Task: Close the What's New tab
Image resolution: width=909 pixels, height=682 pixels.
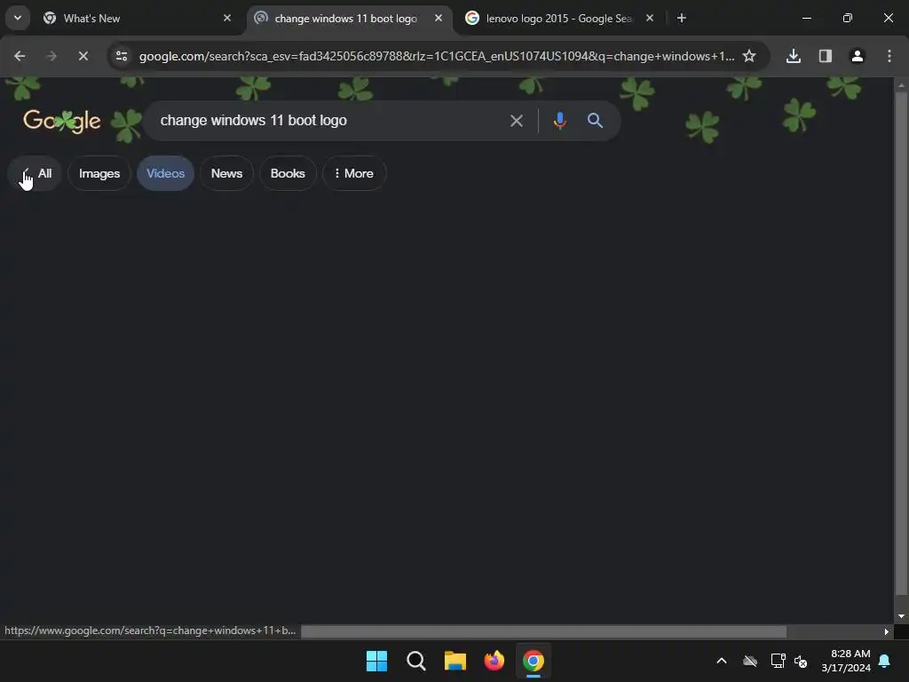Action: point(227,18)
